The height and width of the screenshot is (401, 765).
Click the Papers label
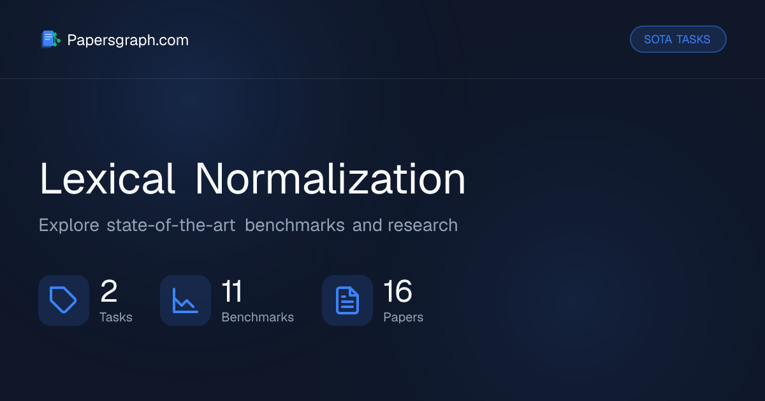tap(403, 317)
